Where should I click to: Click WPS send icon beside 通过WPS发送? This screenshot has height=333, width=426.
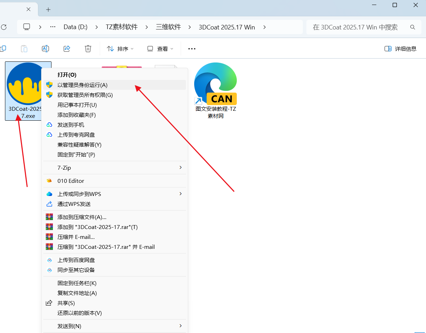pos(50,204)
